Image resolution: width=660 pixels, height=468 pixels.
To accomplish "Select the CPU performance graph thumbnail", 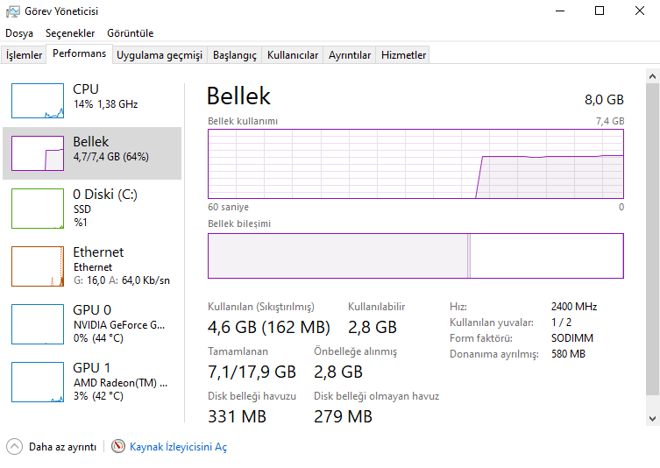I will [x=38, y=101].
